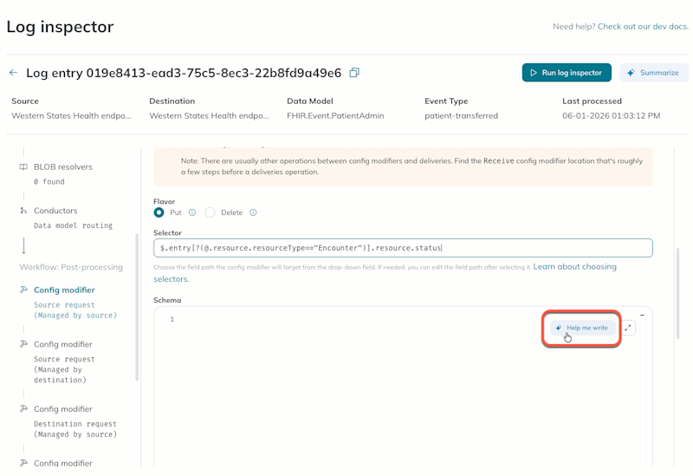Image resolution: width=693 pixels, height=476 pixels.
Task: Click the Help me write button
Action: [582, 328]
